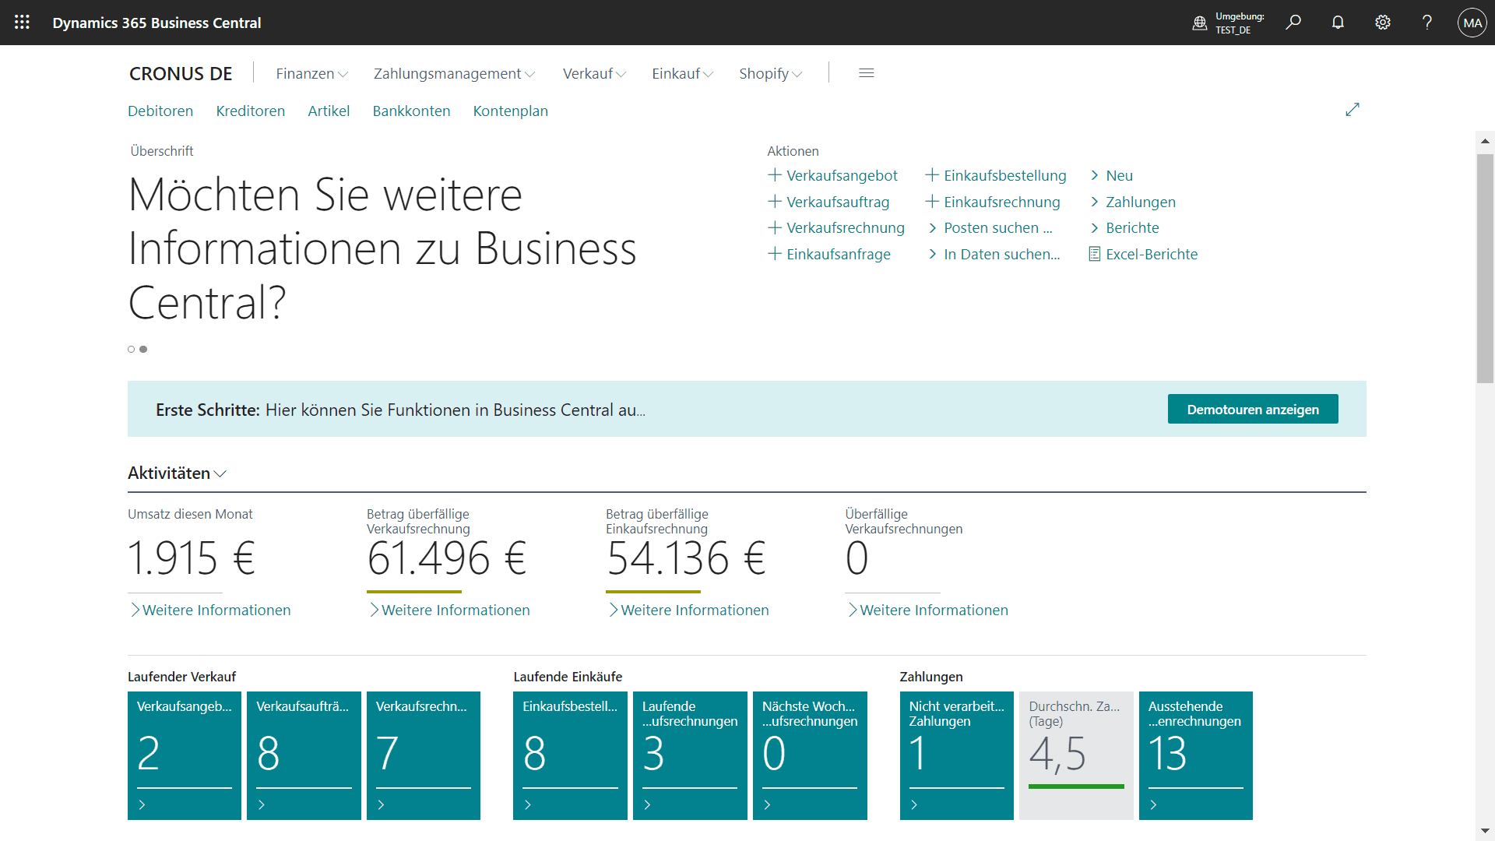
Task: Open the Kontenplan link
Action: coord(511,111)
